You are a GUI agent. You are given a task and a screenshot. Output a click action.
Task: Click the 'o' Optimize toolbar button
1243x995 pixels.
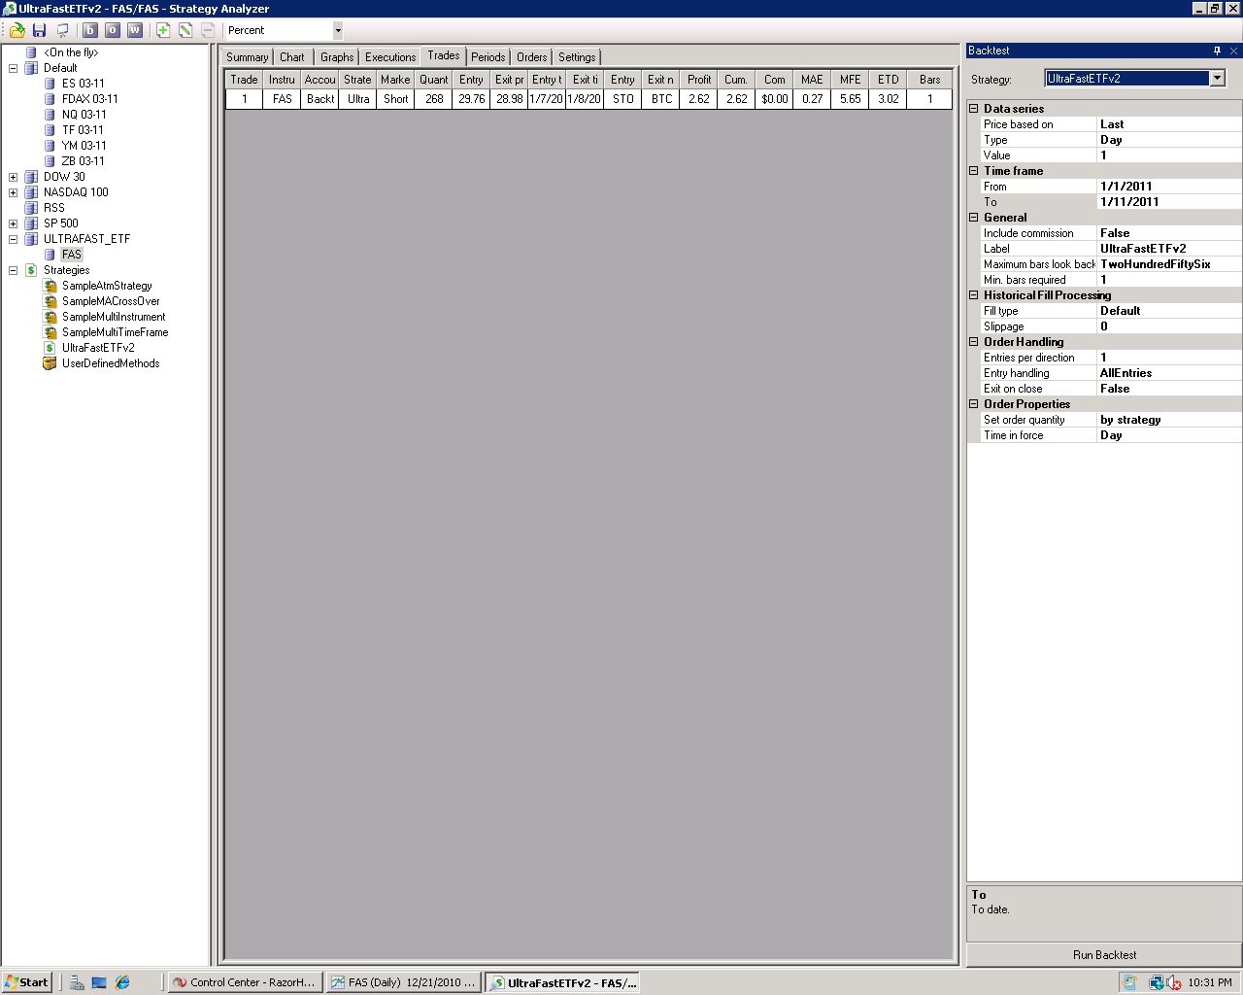[x=113, y=30]
